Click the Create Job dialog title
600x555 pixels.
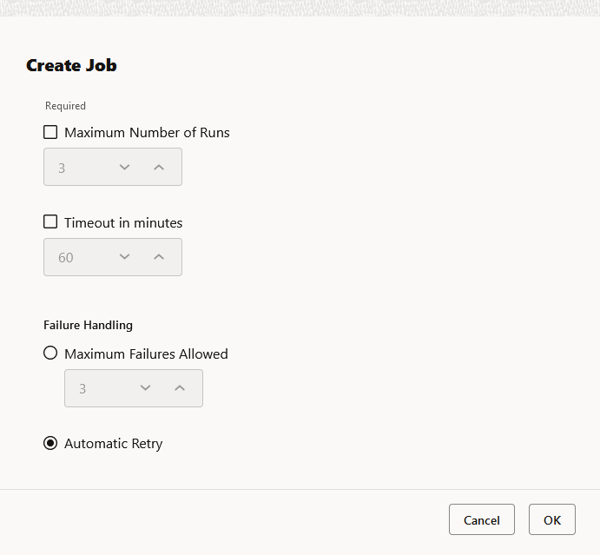pos(71,65)
